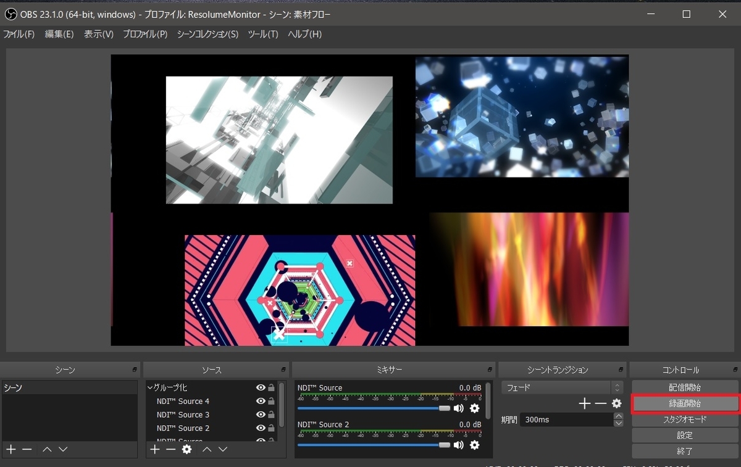Screen dimensions: 741x467
Task: Toggle lock on NDI Source 3
Action: 271,415
